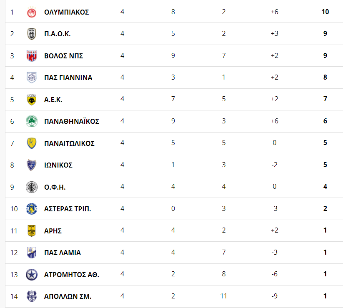Click Olympiakos points total 10

point(325,12)
